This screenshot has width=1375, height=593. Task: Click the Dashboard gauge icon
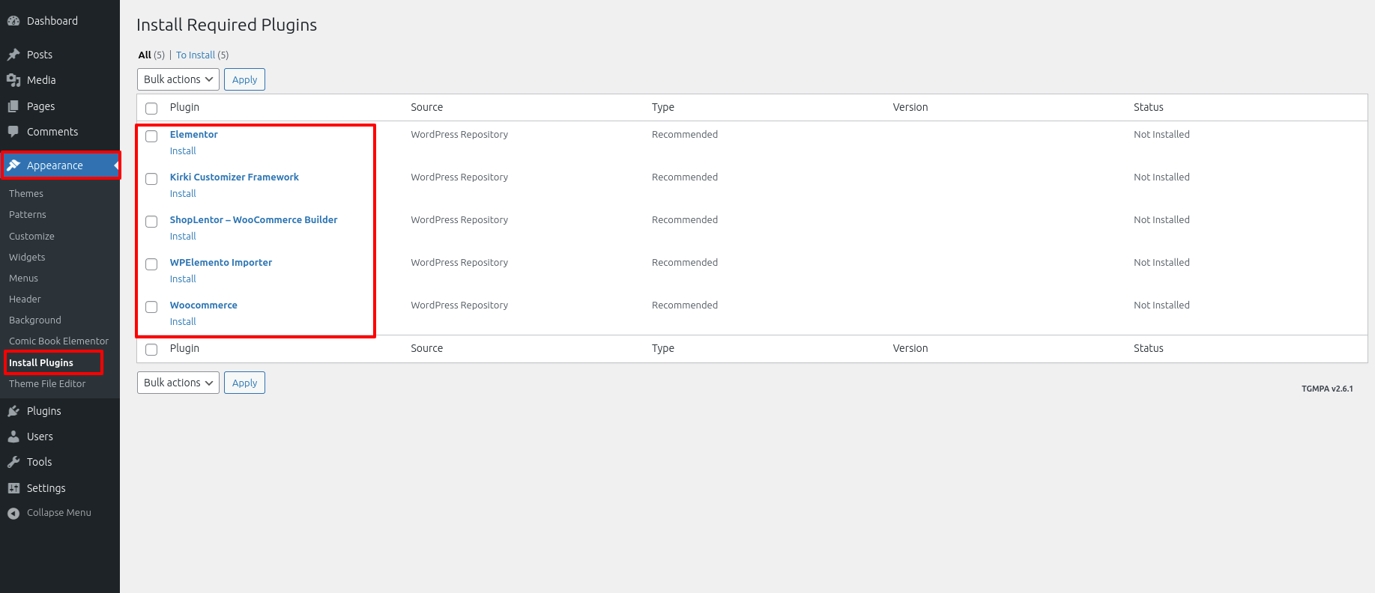[x=13, y=21]
